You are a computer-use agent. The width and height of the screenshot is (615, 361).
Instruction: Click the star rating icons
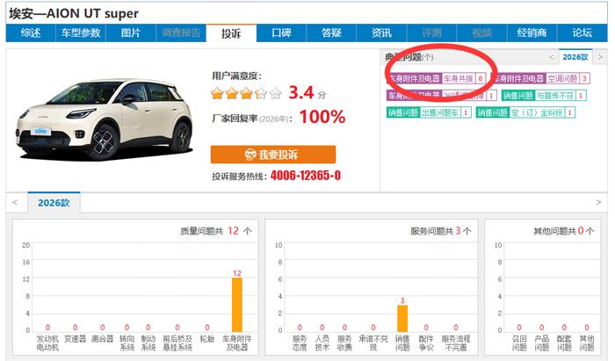(x=246, y=94)
